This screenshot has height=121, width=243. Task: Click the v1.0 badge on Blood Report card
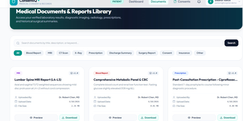[x=153, y=73]
